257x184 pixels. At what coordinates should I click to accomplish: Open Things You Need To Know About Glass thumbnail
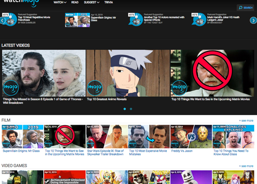[x=233, y=136]
